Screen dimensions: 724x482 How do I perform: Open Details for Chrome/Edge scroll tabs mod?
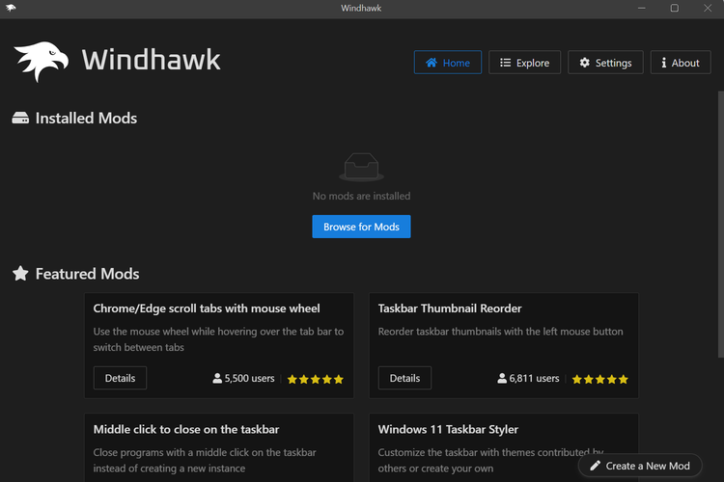(120, 378)
